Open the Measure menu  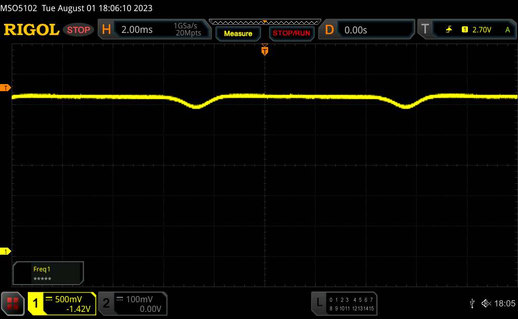pyautogui.click(x=238, y=33)
